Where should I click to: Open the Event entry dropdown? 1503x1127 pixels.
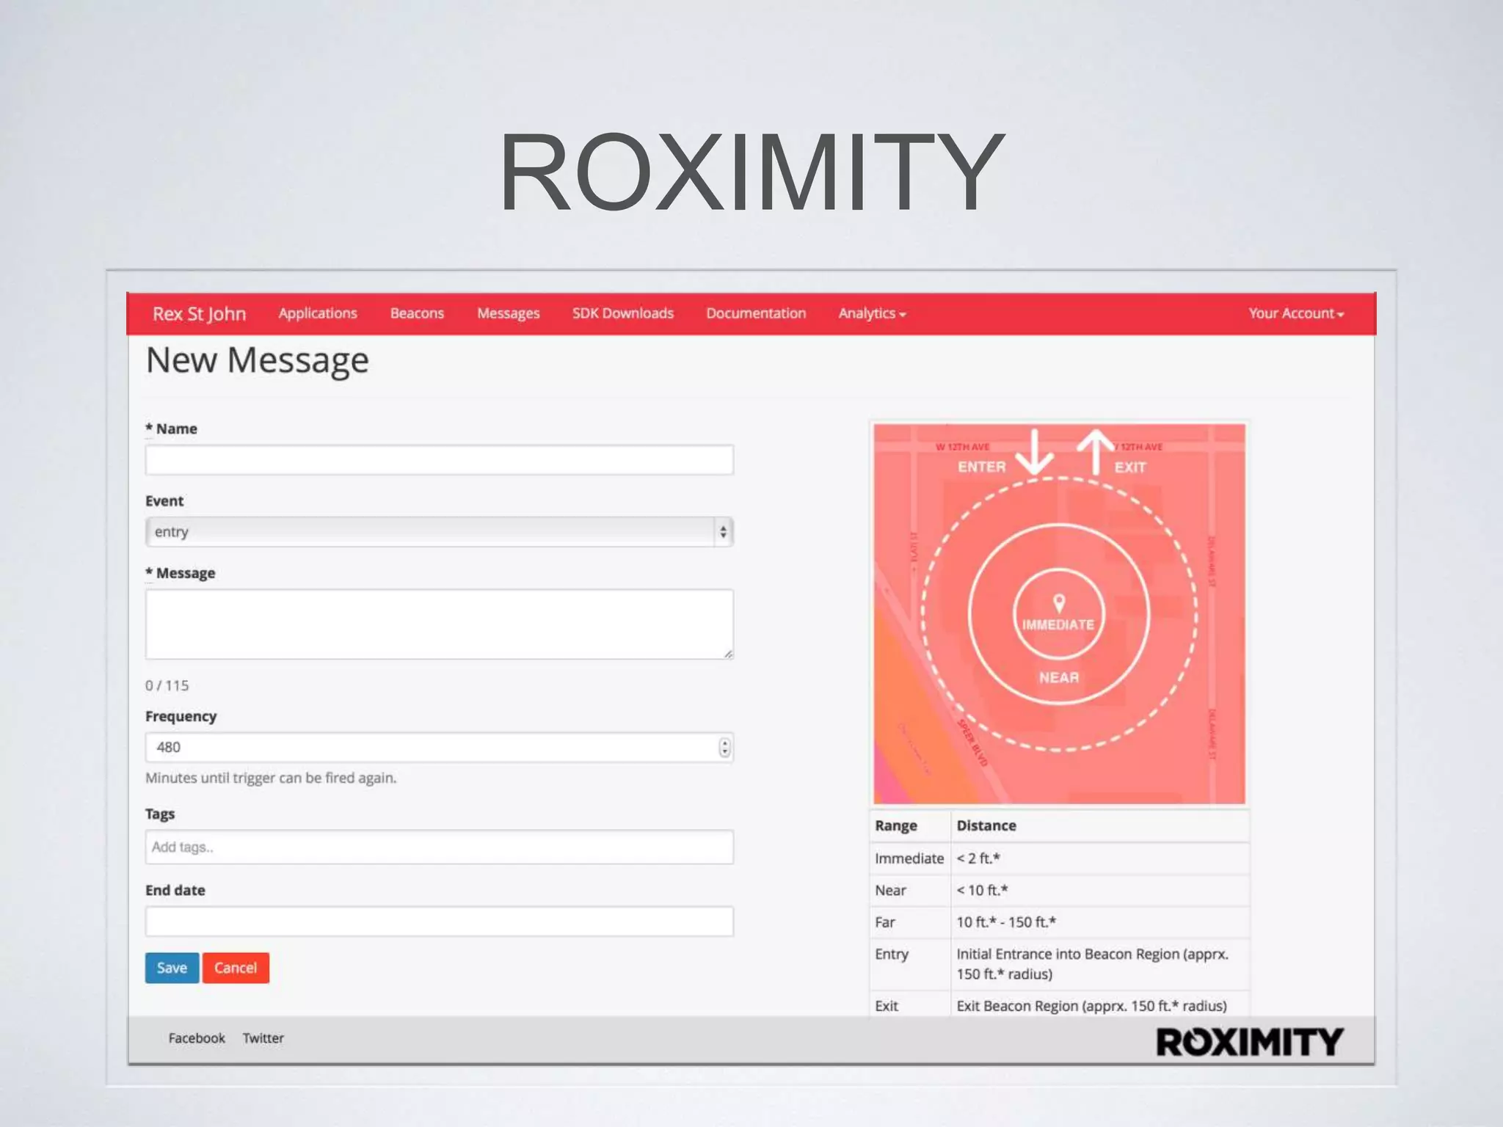pyautogui.click(x=439, y=532)
